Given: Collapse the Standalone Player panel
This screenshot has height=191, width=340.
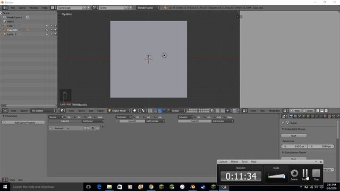Looking at the screenshot, I should pyautogui.click(x=283, y=152).
